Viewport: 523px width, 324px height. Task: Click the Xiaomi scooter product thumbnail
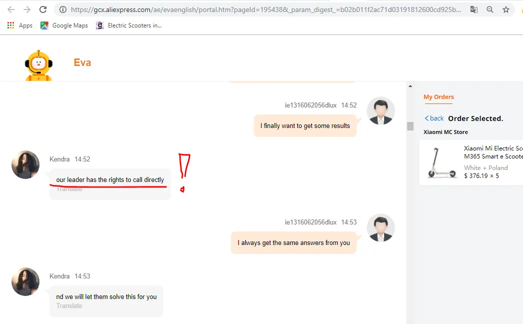[442, 162]
